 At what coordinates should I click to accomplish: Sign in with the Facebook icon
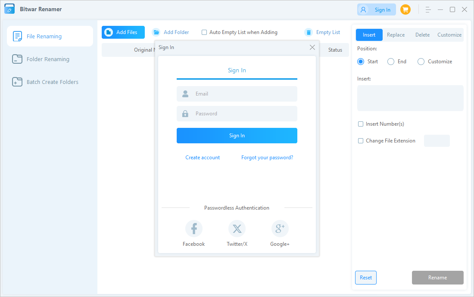point(194,229)
